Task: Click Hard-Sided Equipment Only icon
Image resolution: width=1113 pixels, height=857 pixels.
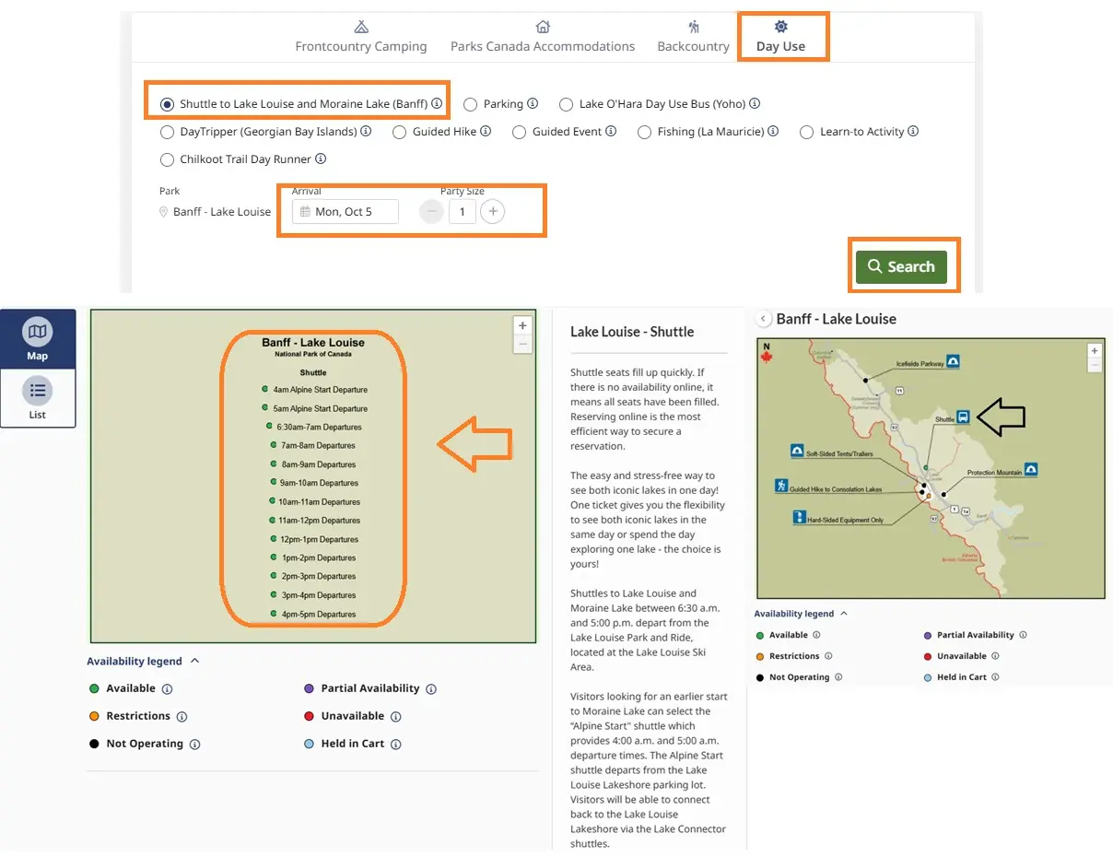Action: pos(799,517)
